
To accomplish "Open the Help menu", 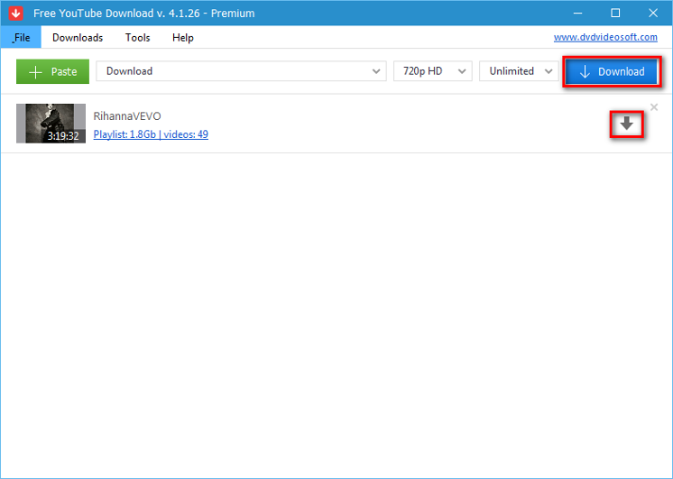I will [x=183, y=37].
